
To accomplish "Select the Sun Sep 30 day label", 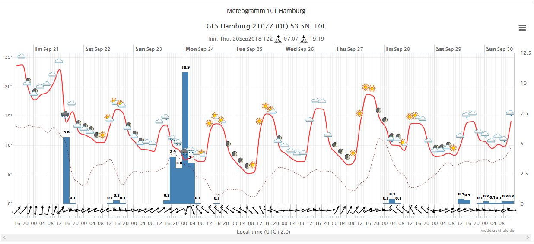I will [499, 49].
